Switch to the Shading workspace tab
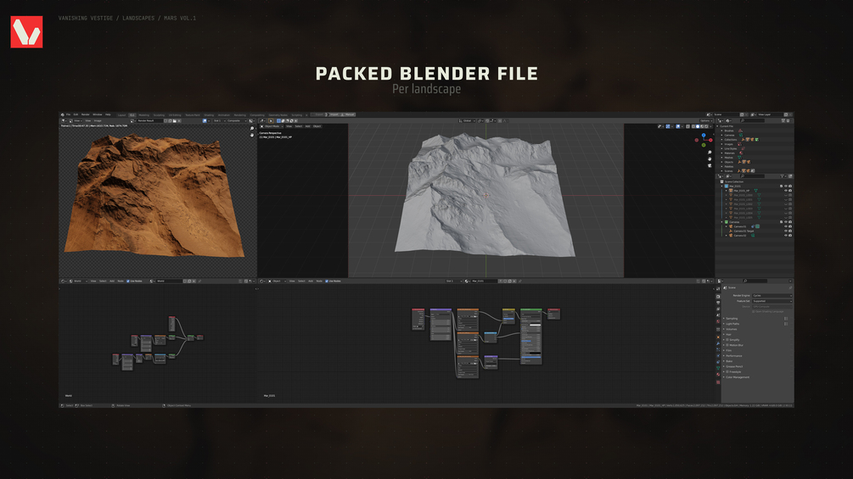853x479 pixels. [209, 115]
